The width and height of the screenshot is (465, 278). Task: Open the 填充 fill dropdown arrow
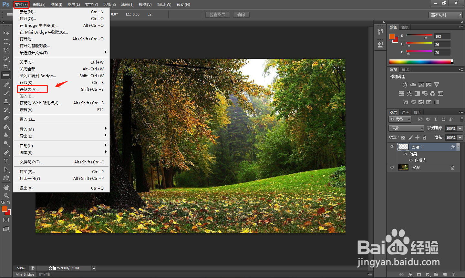coord(460,138)
